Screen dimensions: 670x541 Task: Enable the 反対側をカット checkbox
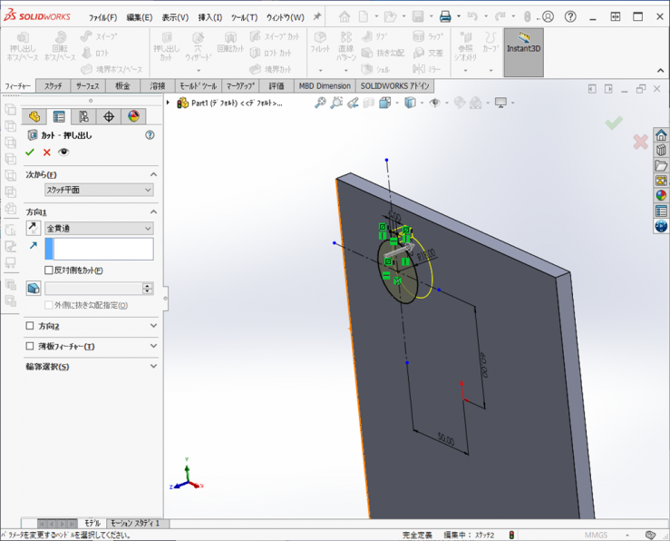click(x=49, y=270)
